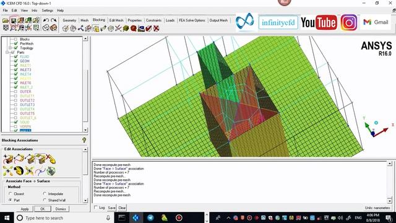Open the File menu
396x223 pixels.
pos(6,11)
